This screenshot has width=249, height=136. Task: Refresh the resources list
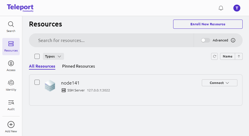(214, 56)
